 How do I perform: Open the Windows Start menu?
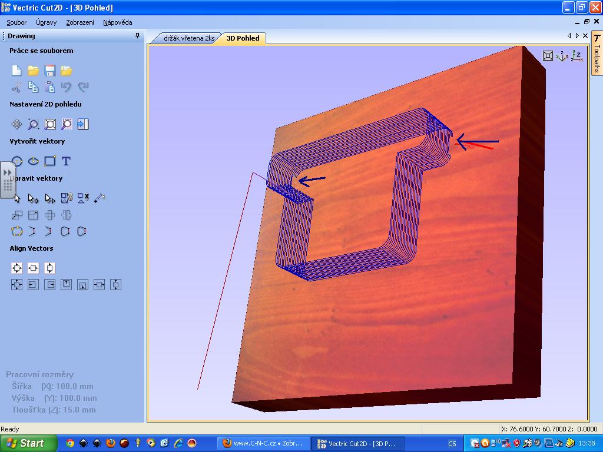coord(28,443)
